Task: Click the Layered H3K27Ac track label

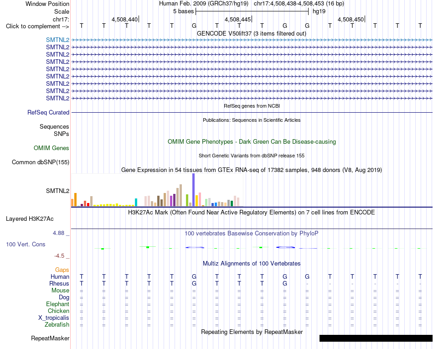Action: click(x=30, y=219)
